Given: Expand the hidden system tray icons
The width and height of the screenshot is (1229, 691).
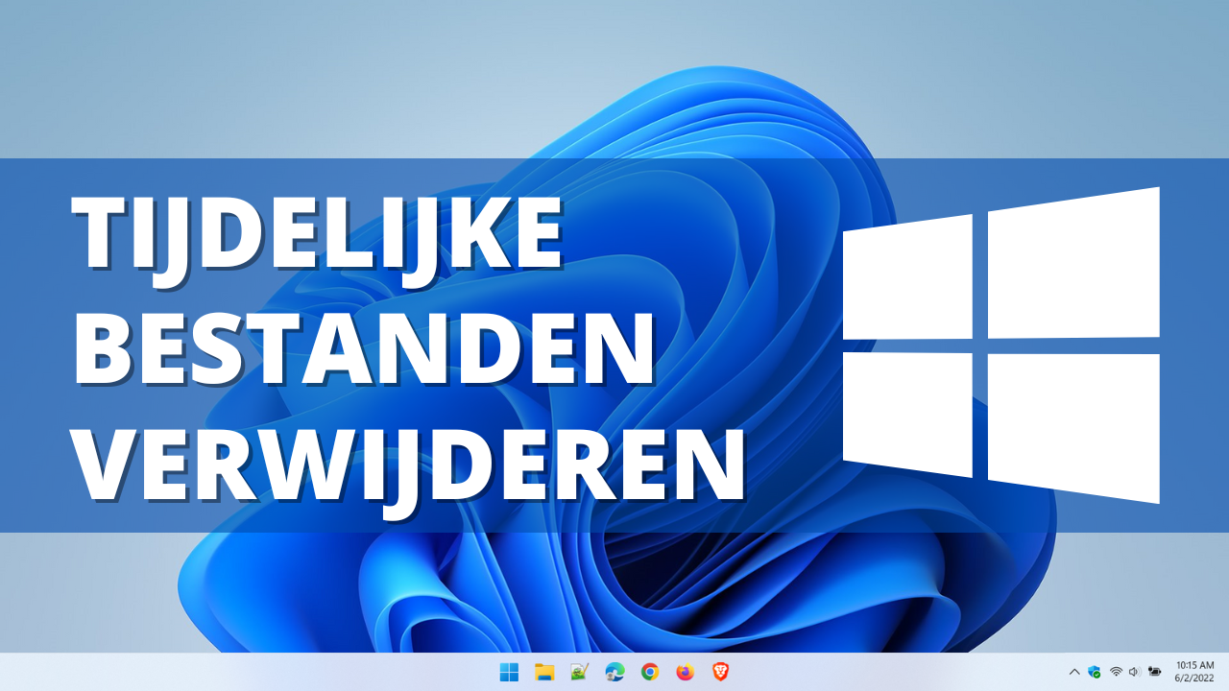Looking at the screenshot, I should coord(1075,672).
